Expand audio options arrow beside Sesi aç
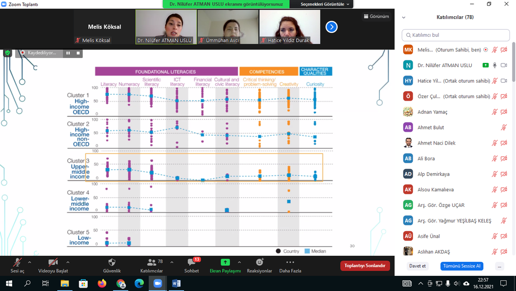 (x=29, y=262)
